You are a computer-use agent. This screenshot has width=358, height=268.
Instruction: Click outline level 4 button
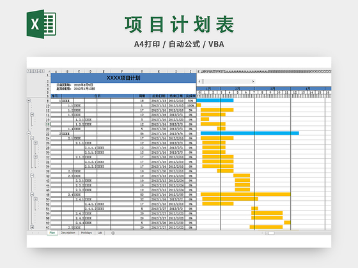click(x=39, y=71)
